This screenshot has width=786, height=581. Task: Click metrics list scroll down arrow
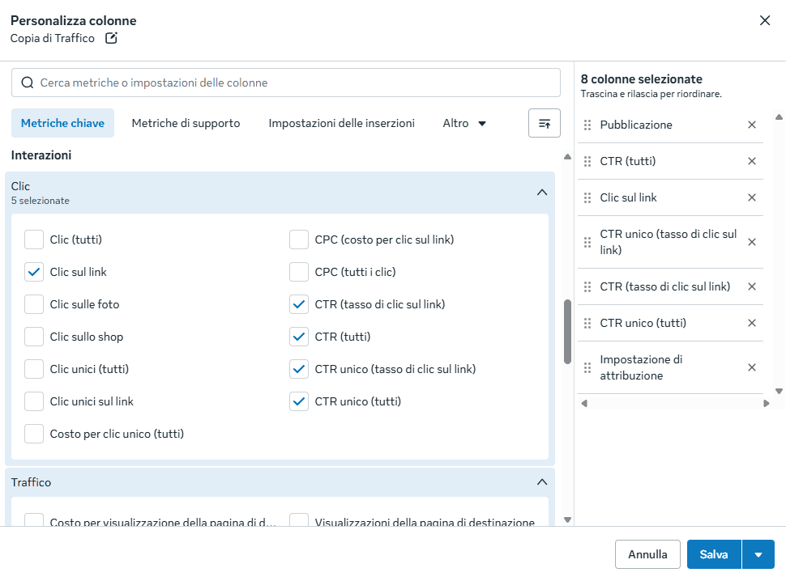click(567, 520)
